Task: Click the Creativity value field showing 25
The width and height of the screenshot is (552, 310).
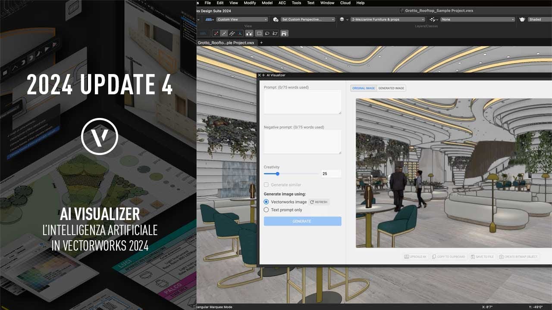Action: [331, 174]
